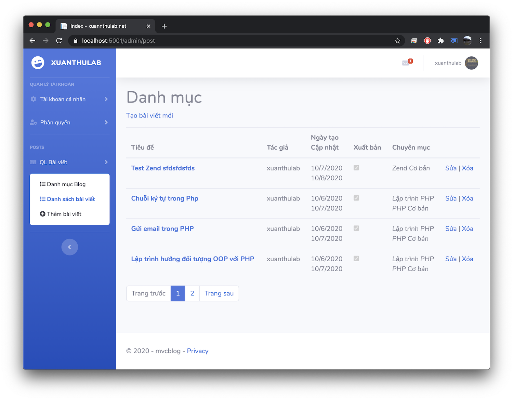Image resolution: width=513 pixels, height=400 pixels.
Task: Click the site lock icon in the address bar
Action: pyautogui.click(x=76, y=41)
